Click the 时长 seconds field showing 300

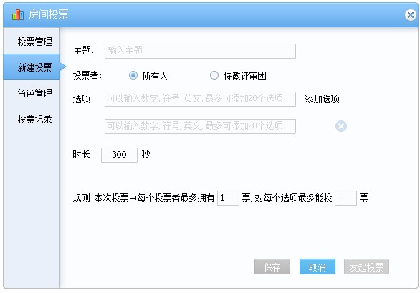pos(119,155)
